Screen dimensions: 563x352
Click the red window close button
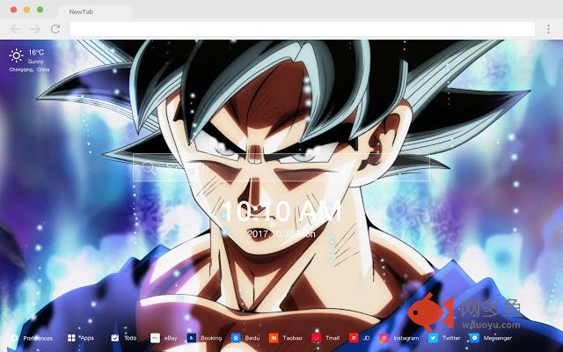[x=14, y=10]
